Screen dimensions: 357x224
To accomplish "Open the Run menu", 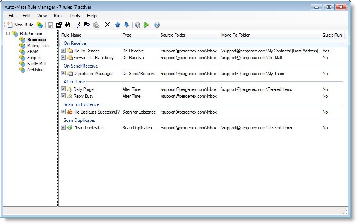I will (57, 16).
